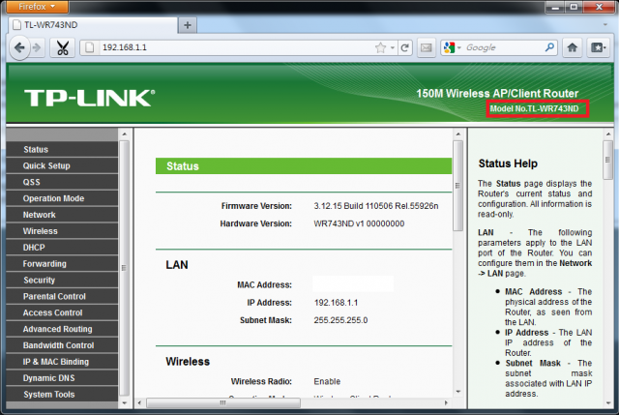Image resolution: width=619 pixels, height=415 pixels.
Task: Click Status Help pane scroll up arrow
Action: pyautogui.click(x=608, y=134)
